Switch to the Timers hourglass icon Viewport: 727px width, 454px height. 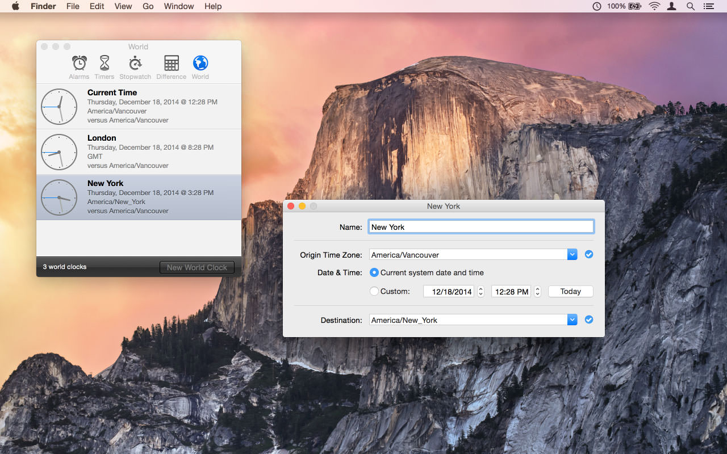click(x=105, y=64)
